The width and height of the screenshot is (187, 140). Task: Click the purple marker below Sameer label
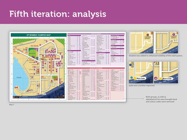[47, 42]
